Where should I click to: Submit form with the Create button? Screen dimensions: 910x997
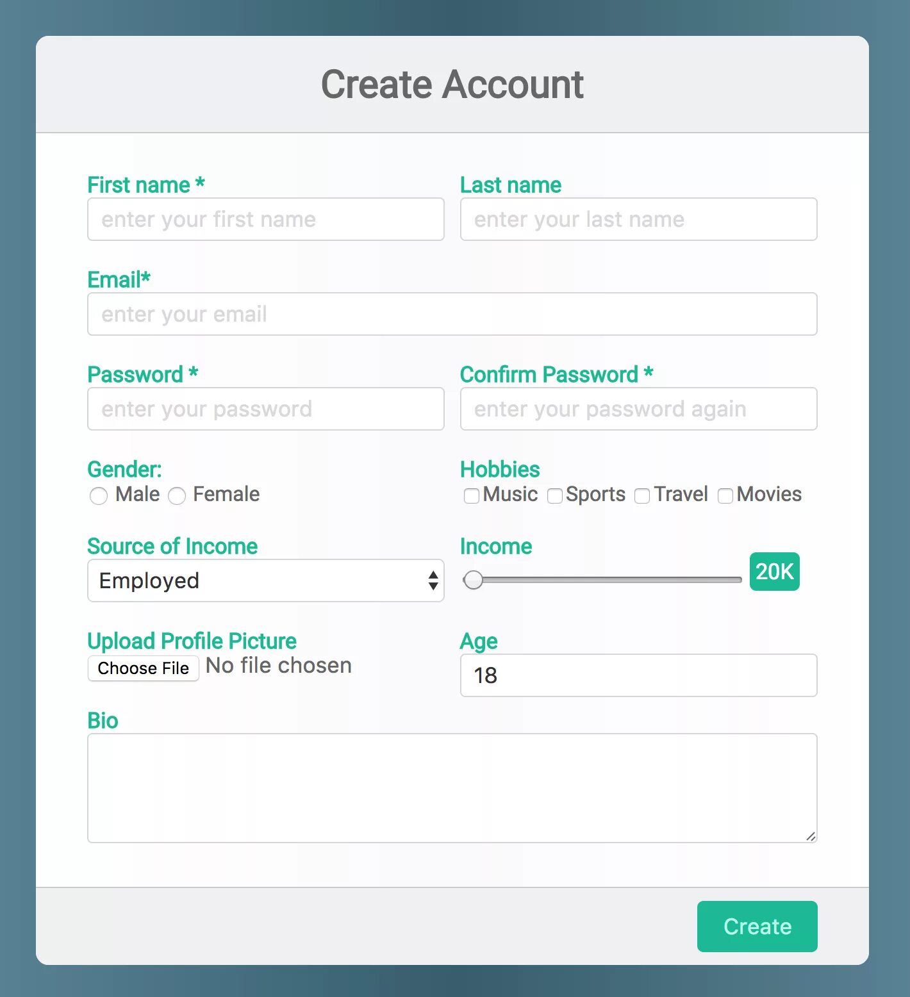[x=757, y=927]
